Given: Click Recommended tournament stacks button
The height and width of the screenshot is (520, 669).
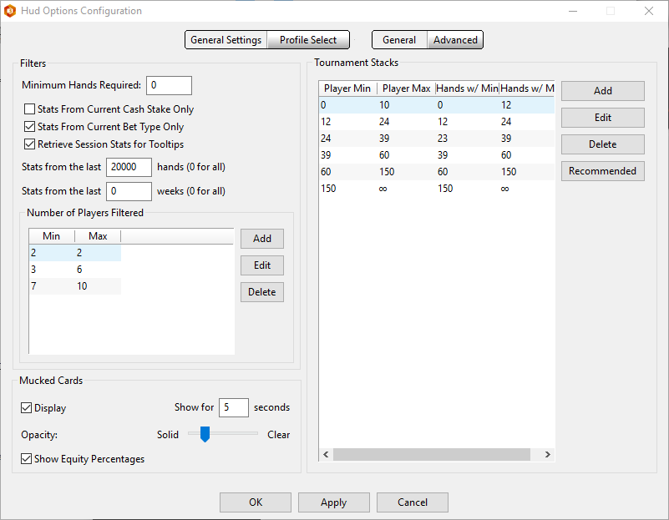Looking at the screenshot, I should pos(602,171).
